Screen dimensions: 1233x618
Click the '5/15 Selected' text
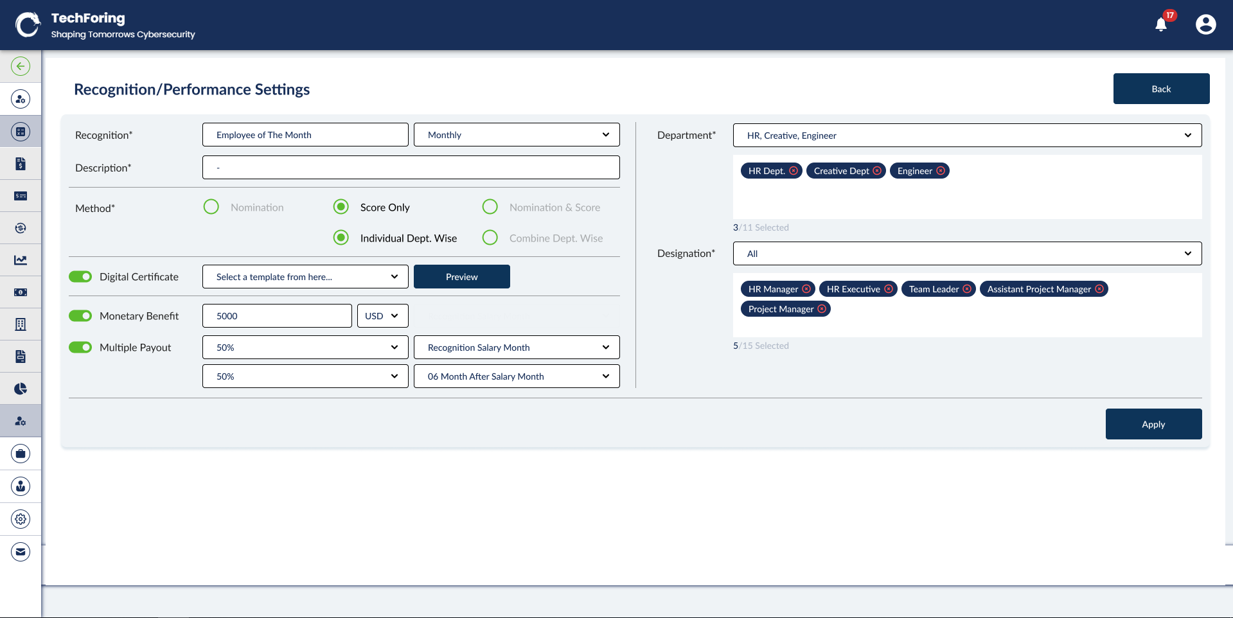pos(761,346)
